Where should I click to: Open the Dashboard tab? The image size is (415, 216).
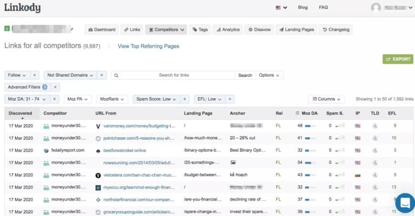[x=102, y=30]
